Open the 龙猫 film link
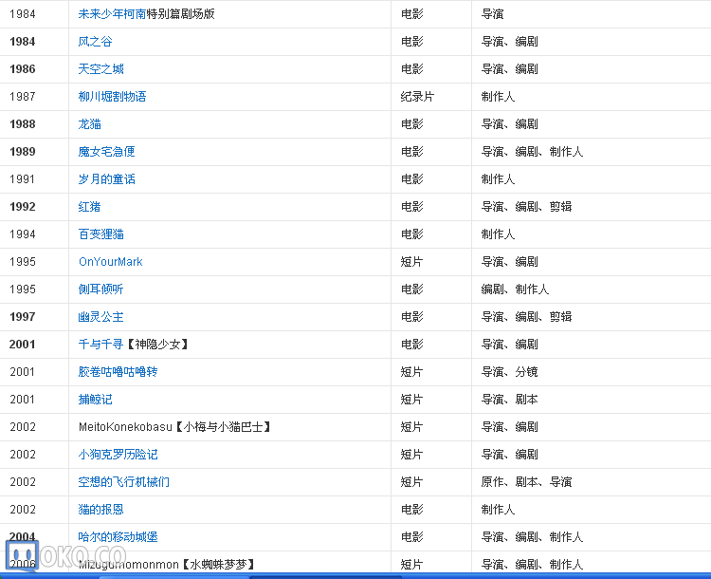Screen dimensions: 711x579 pos(89,124)
